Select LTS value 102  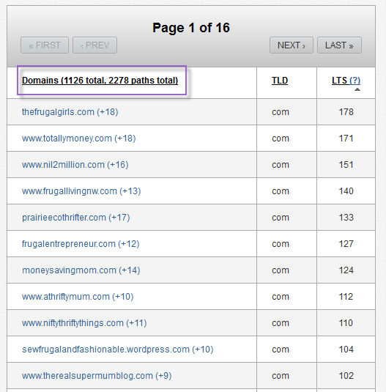coord(346,376)
